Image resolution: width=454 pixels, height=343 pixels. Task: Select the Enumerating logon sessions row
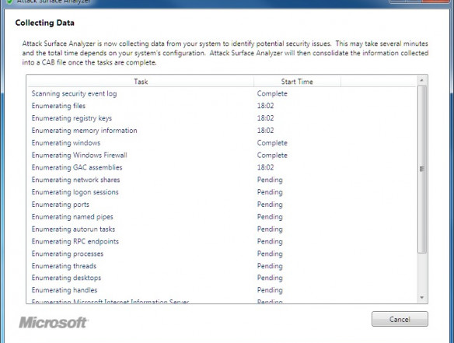pos(222,192)
